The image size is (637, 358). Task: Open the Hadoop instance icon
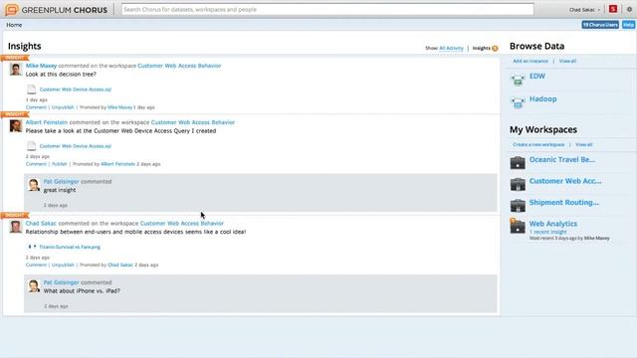click(x=518, y=102)
